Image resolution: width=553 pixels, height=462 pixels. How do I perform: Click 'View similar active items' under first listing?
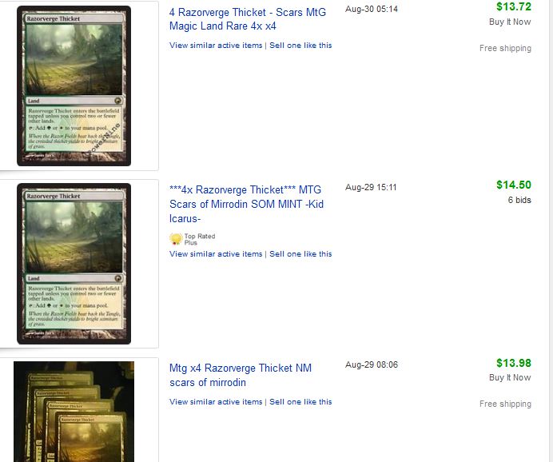point(216,45)
